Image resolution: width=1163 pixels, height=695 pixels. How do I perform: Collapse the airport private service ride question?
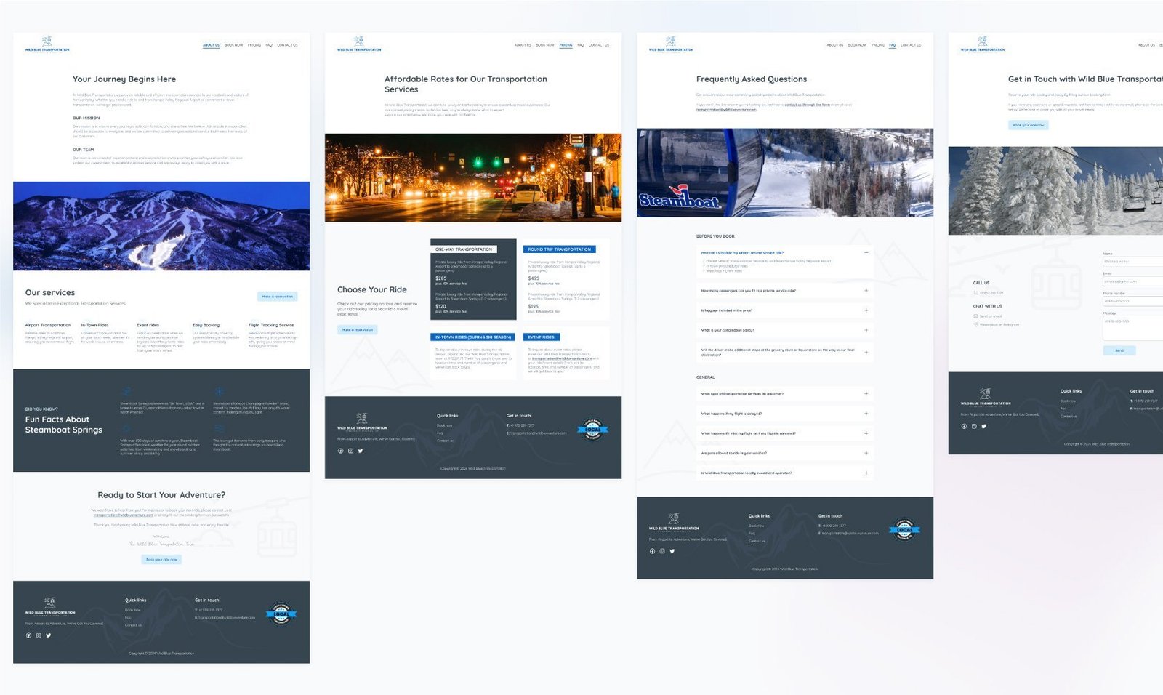tap(866, 252)
